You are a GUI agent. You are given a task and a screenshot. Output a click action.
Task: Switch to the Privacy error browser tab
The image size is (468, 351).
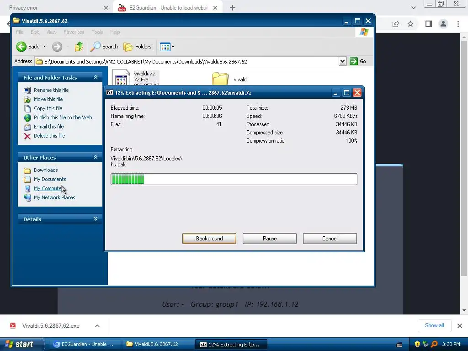pos(57,8)
